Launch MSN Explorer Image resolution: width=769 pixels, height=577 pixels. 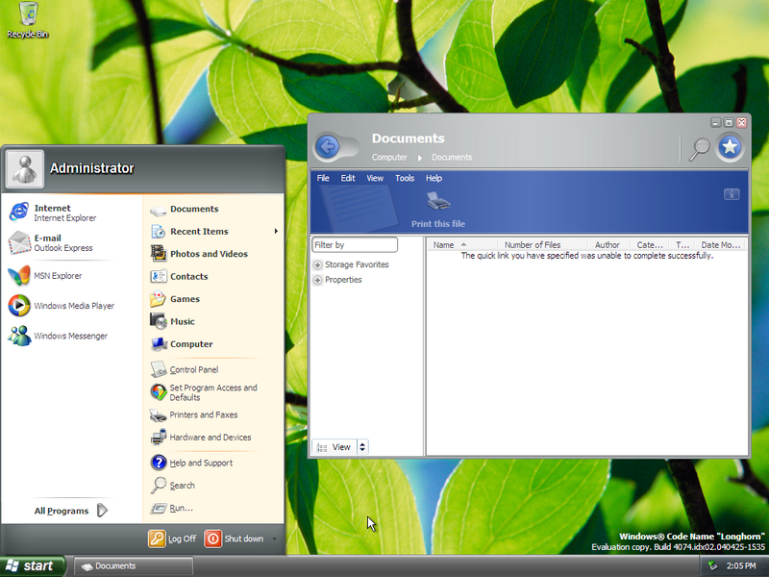click(45, 276)
